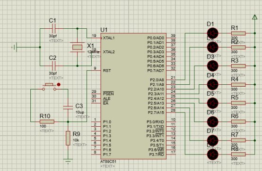Click the AT89C51 part name text
The image size is (262, 171).
pyautogui.click(x=108, y=162)
